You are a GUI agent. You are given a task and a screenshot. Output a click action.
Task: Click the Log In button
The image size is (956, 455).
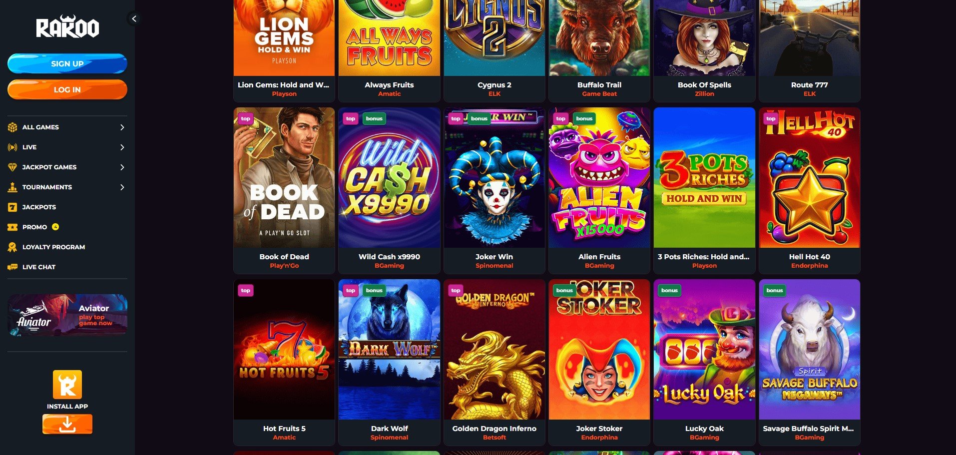coord(67,90)
